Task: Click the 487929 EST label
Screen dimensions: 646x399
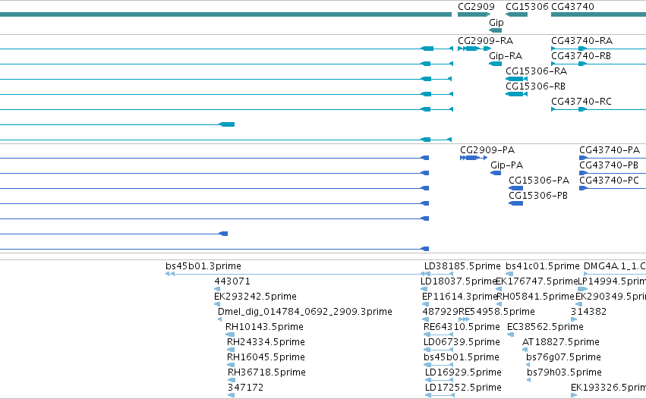Action: (x=440, y=312)
